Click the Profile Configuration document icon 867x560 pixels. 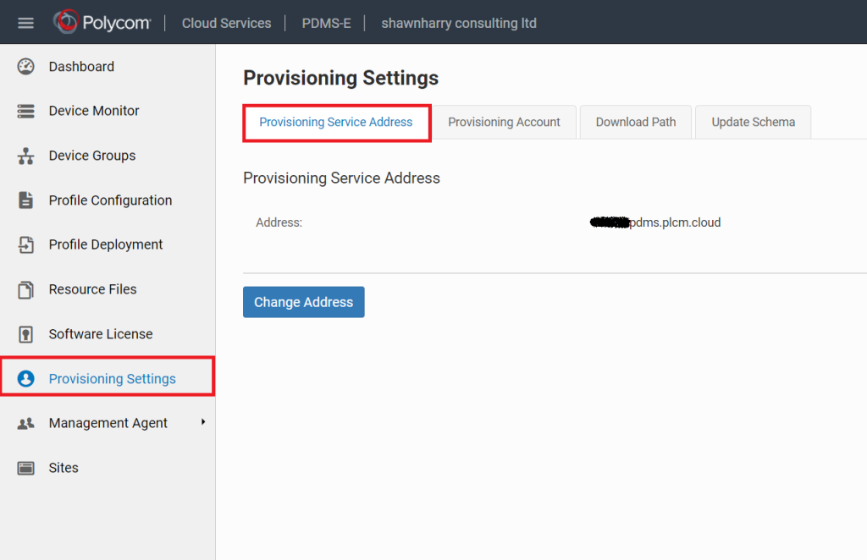[x=25, y=200]
